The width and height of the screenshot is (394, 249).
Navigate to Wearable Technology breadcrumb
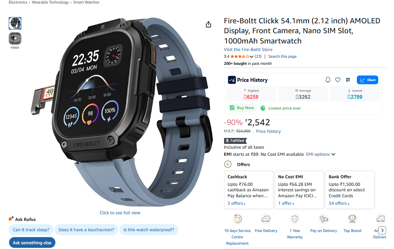pos(50,2)
